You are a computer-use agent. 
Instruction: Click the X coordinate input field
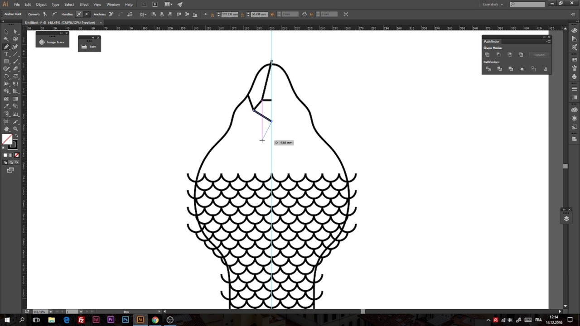tap(230, 14)
